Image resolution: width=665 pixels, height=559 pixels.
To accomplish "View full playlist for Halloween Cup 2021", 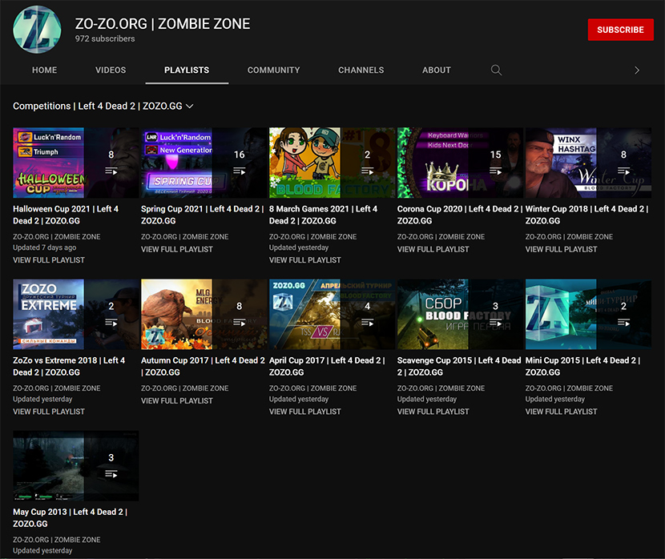I will click(49, 260).
